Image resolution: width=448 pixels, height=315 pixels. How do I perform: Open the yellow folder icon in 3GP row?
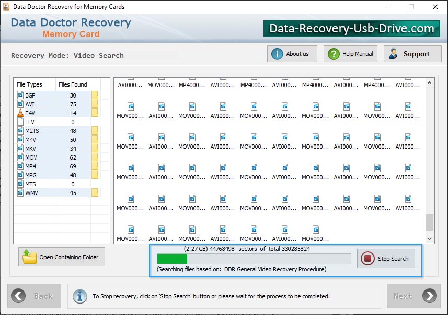(95, 95)
